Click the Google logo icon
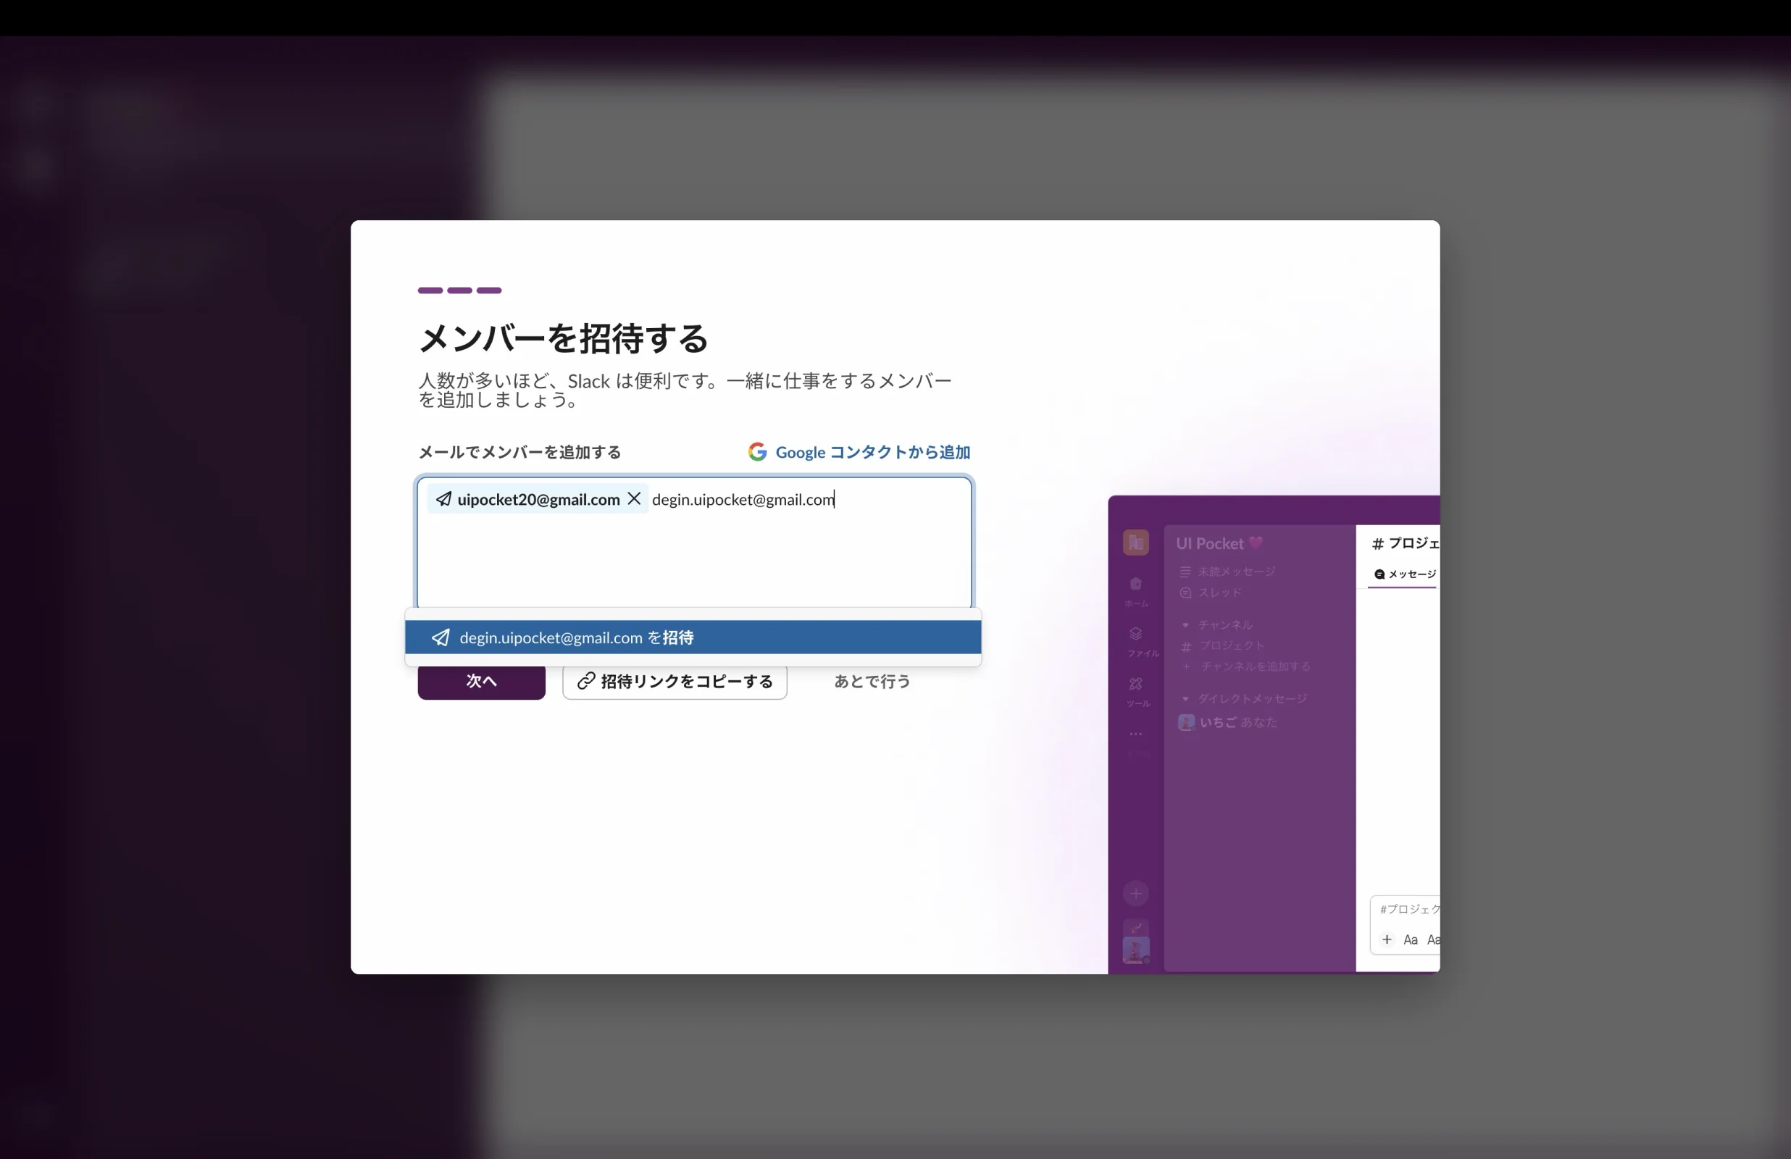 point(757,451)
